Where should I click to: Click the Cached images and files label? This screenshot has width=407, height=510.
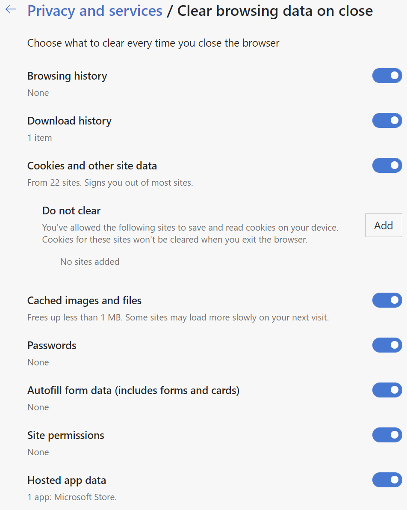click(x=84, y=301)
